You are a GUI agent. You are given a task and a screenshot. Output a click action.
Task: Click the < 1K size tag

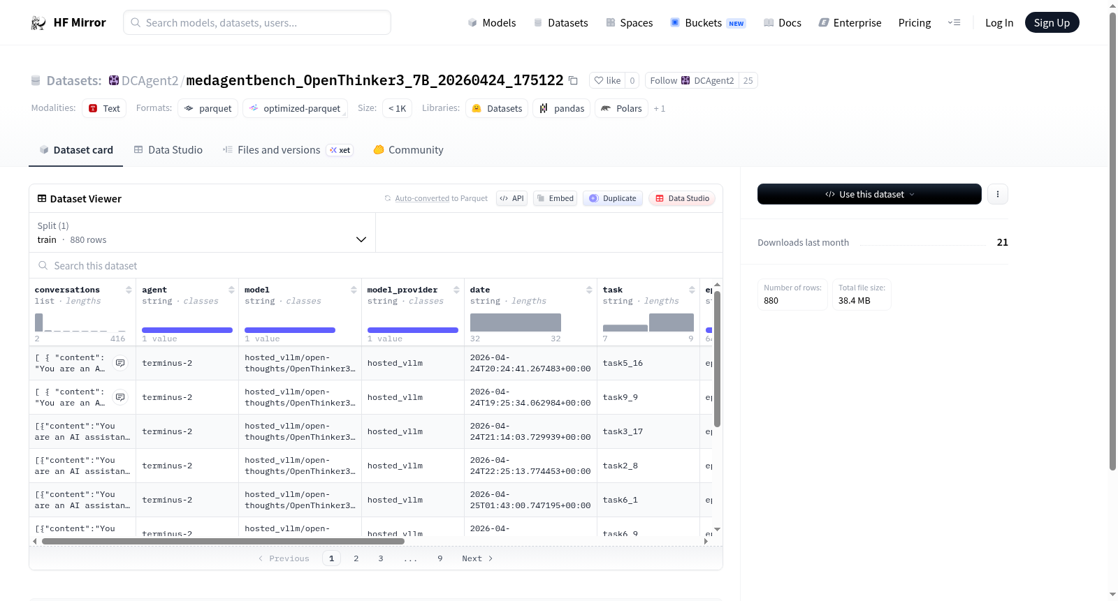[397, 108]
